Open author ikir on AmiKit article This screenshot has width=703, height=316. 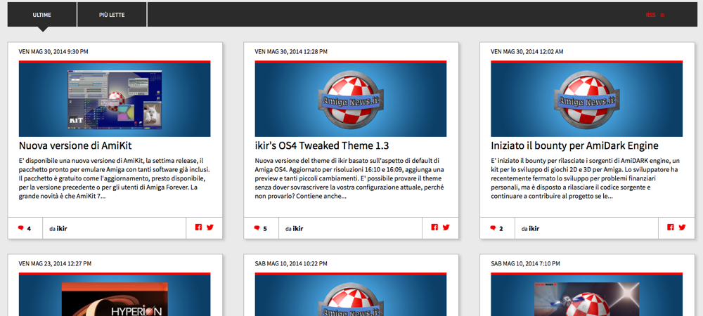(62, 229)
